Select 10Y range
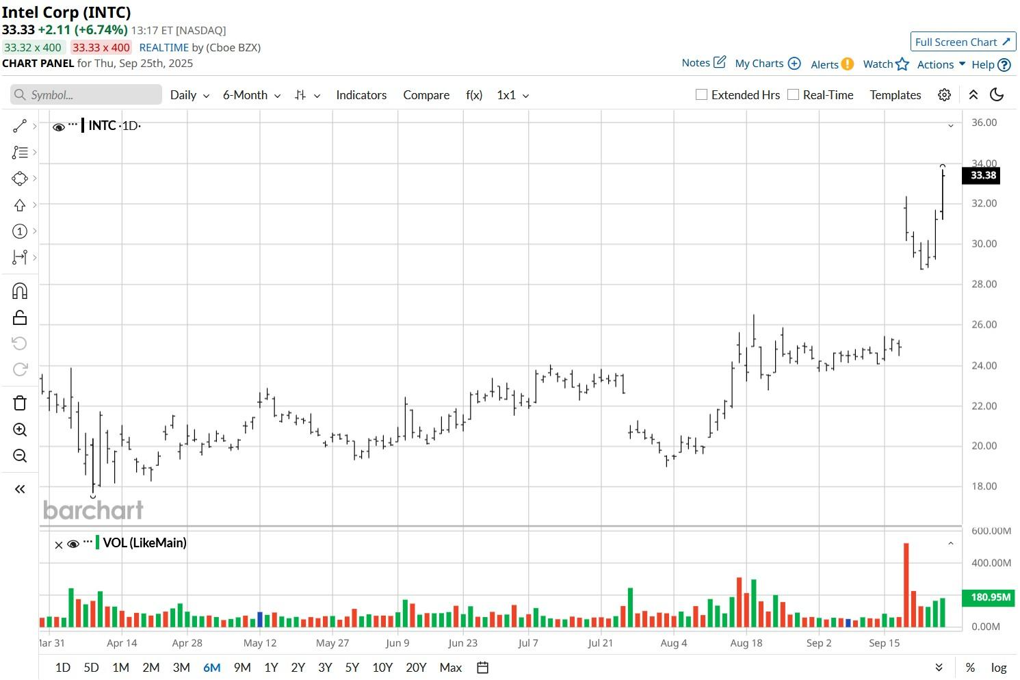The width and height of the screenshot is (1020, 680). [x=382, y=668]
